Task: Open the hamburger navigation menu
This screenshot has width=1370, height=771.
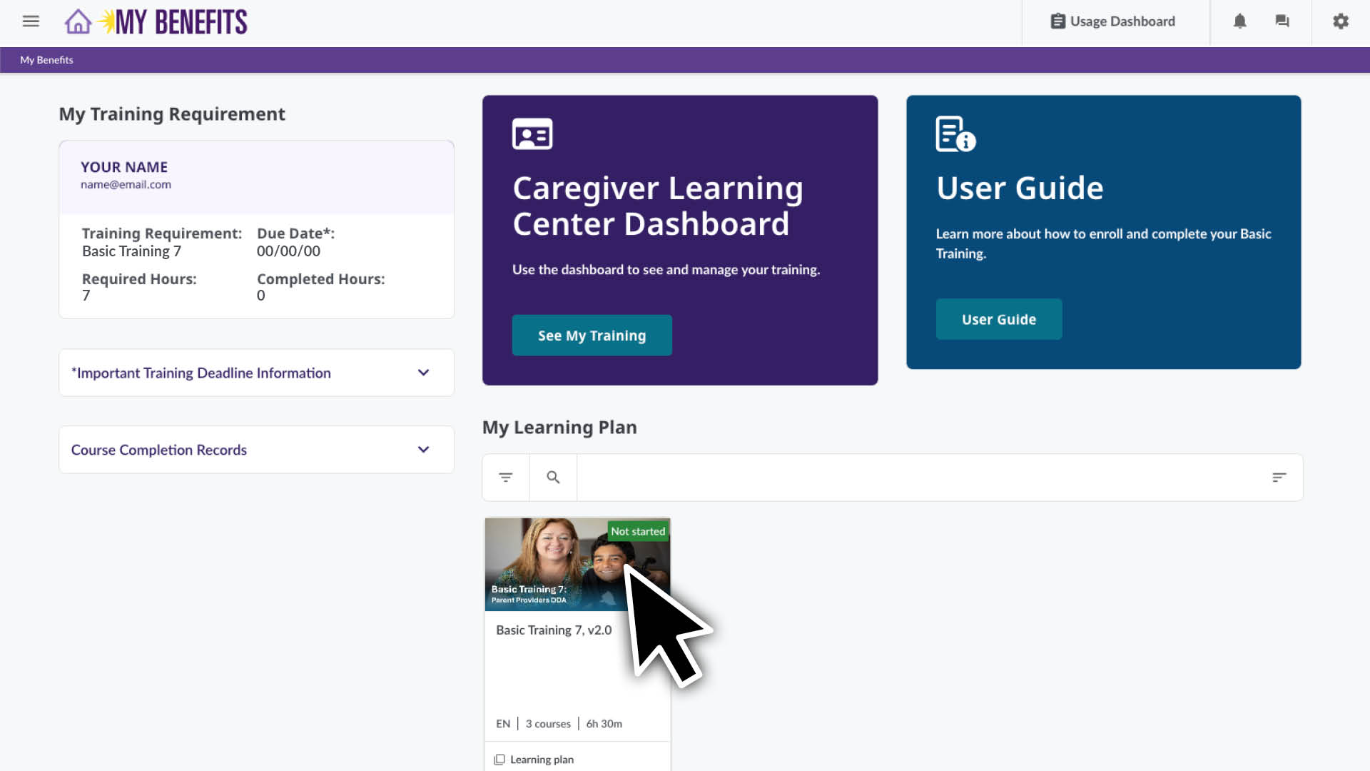Action: [31, 21]
